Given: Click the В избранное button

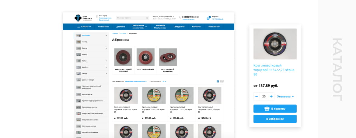Looking at the screenshot, I should click(275, 119).
